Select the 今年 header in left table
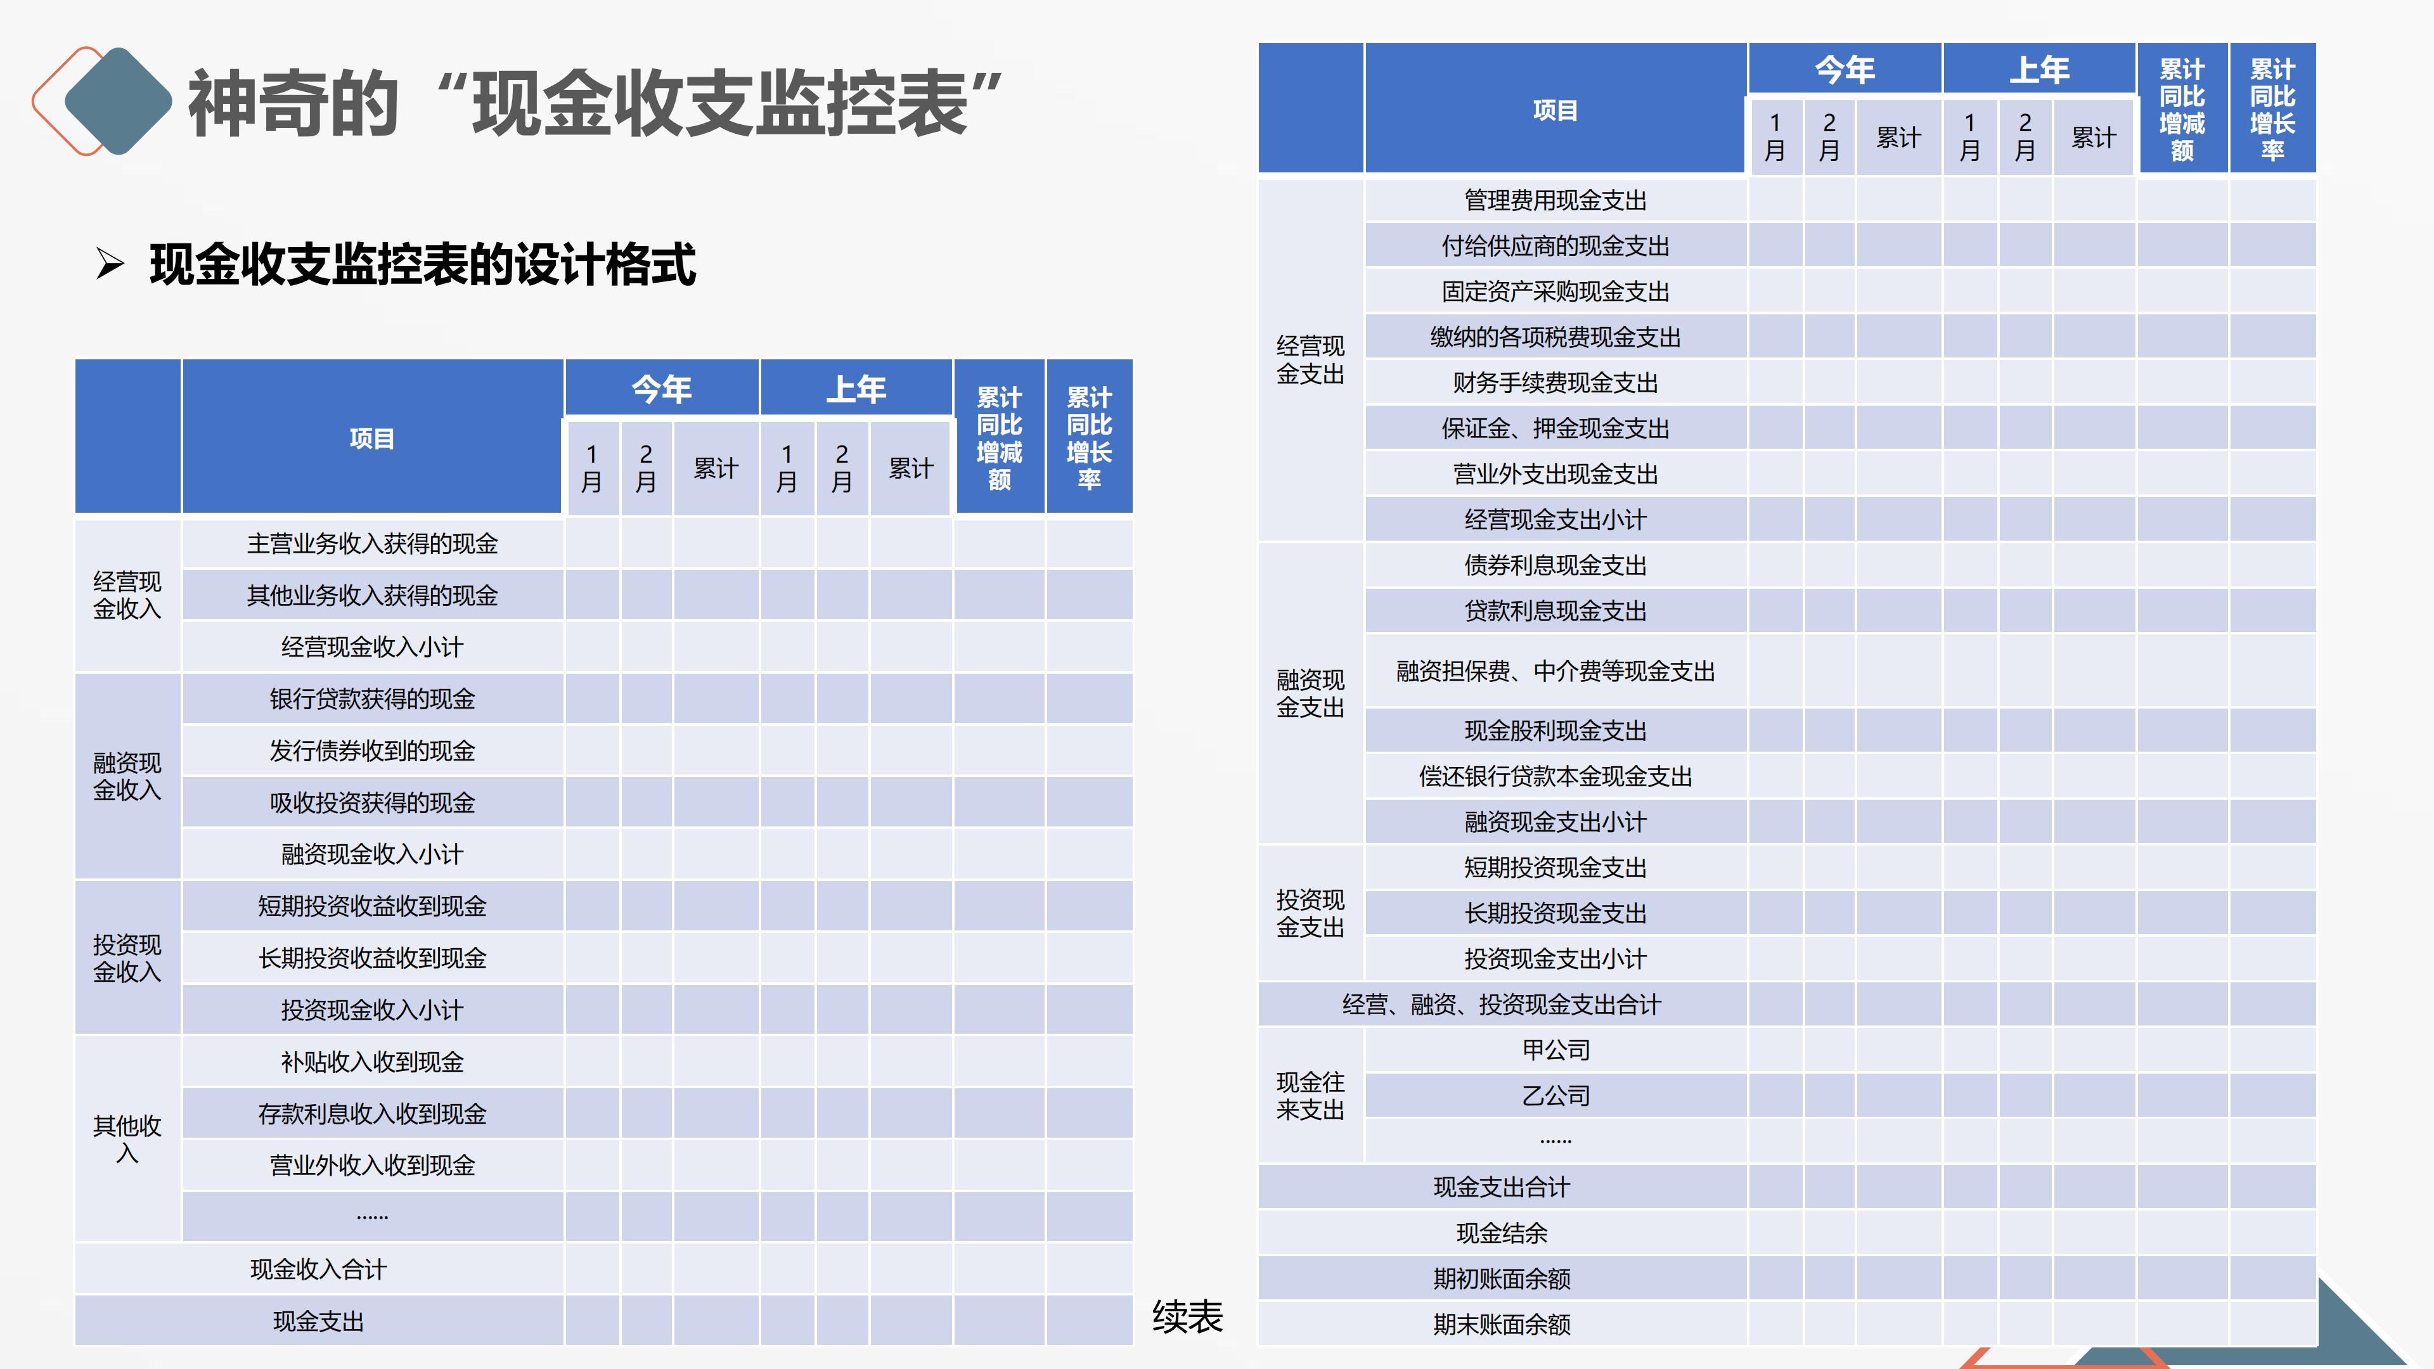The image size is (2434, 1369). point(661,389)
